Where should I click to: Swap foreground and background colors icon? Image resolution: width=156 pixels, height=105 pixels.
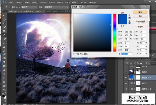pyautogui.click(x=5, y=93)
